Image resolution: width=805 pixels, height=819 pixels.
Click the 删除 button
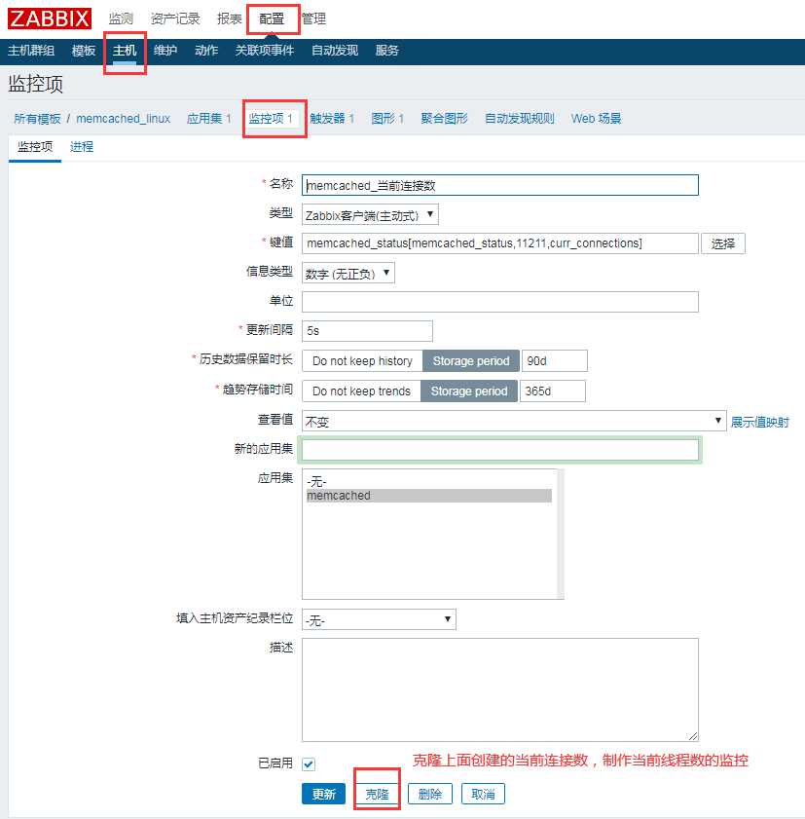click(x=430, y=794)
